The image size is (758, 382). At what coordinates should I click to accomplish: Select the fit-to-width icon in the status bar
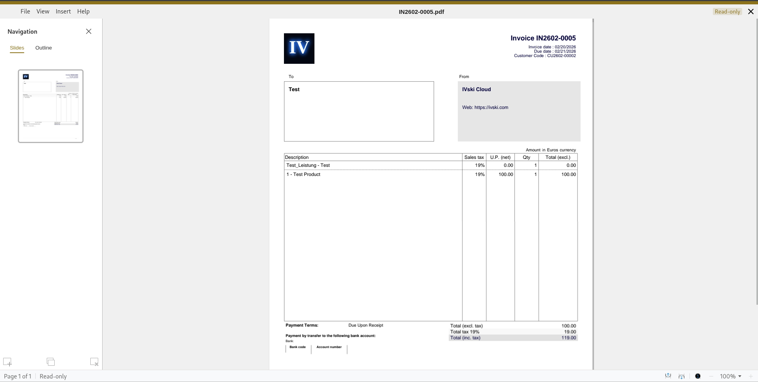pos(668,376)
